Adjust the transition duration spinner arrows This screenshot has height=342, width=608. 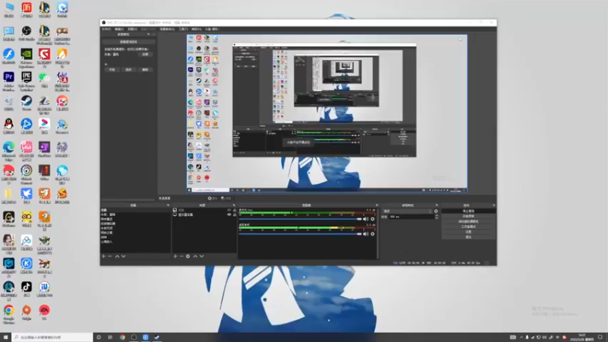(436, 217)
